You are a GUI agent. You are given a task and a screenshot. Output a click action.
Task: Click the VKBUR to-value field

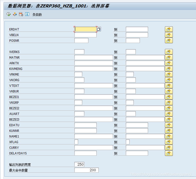coord(131,91)
